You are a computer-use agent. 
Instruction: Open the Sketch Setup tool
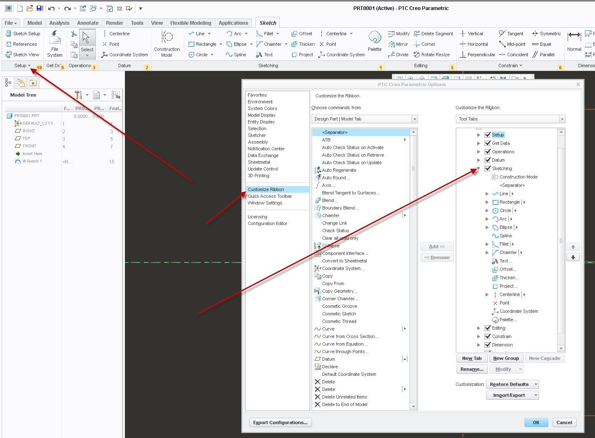(23, 34)
